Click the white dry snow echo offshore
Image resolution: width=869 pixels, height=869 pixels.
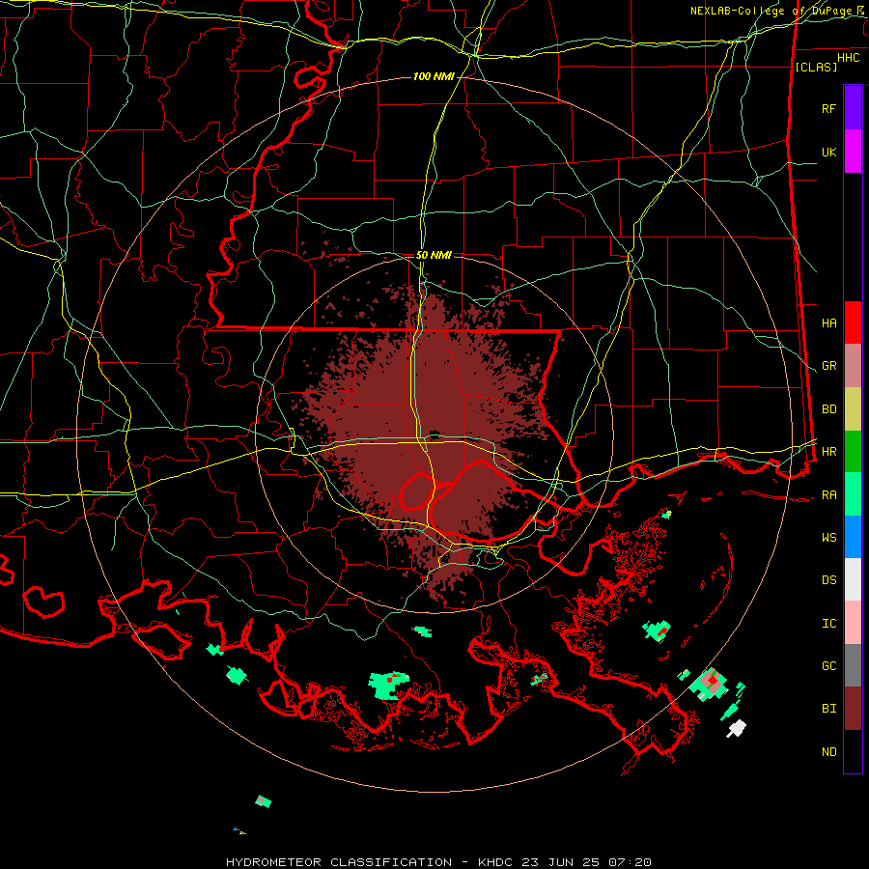pos(737,728)
